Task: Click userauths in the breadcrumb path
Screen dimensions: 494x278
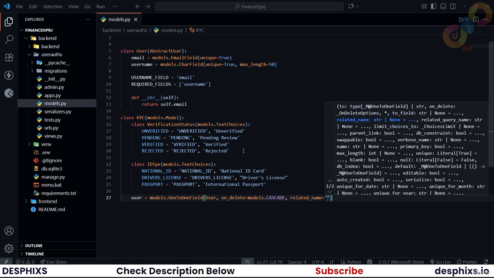Action: point(137,30)
